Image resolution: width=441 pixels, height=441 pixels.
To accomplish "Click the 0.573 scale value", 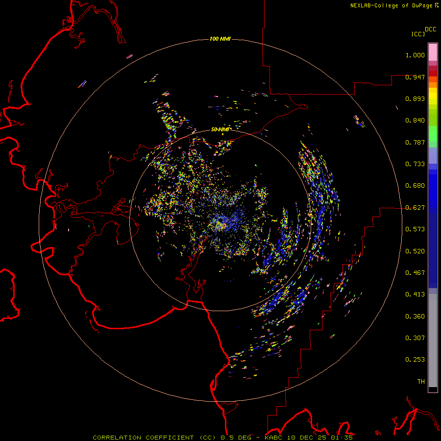I will click(415, 229).
